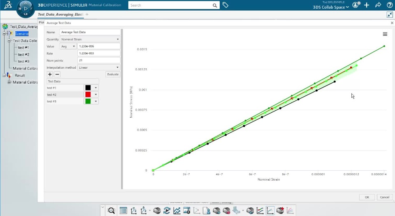
Task: Expand the Material Calibration node under Result
Action: point(9,82)
